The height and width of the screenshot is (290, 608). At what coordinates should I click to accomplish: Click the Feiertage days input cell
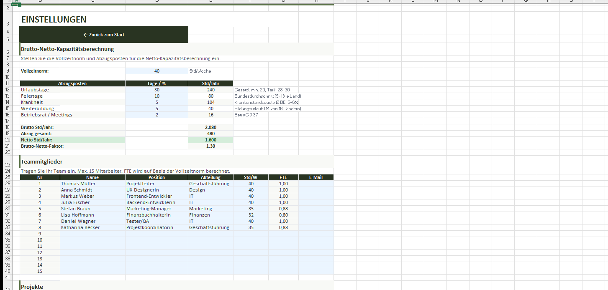coord(156,96)
